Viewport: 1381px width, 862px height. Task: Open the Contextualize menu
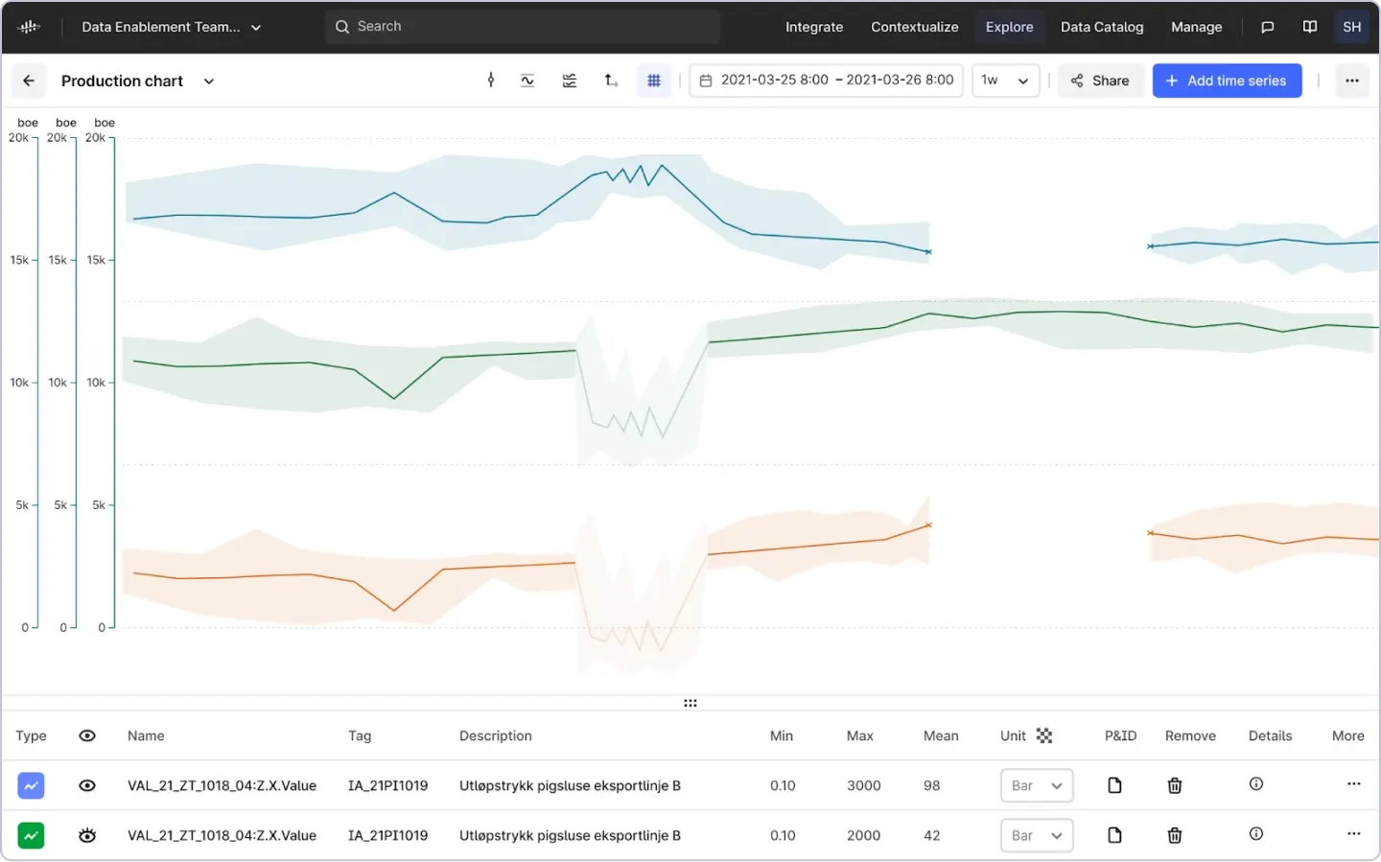(915, 27)
